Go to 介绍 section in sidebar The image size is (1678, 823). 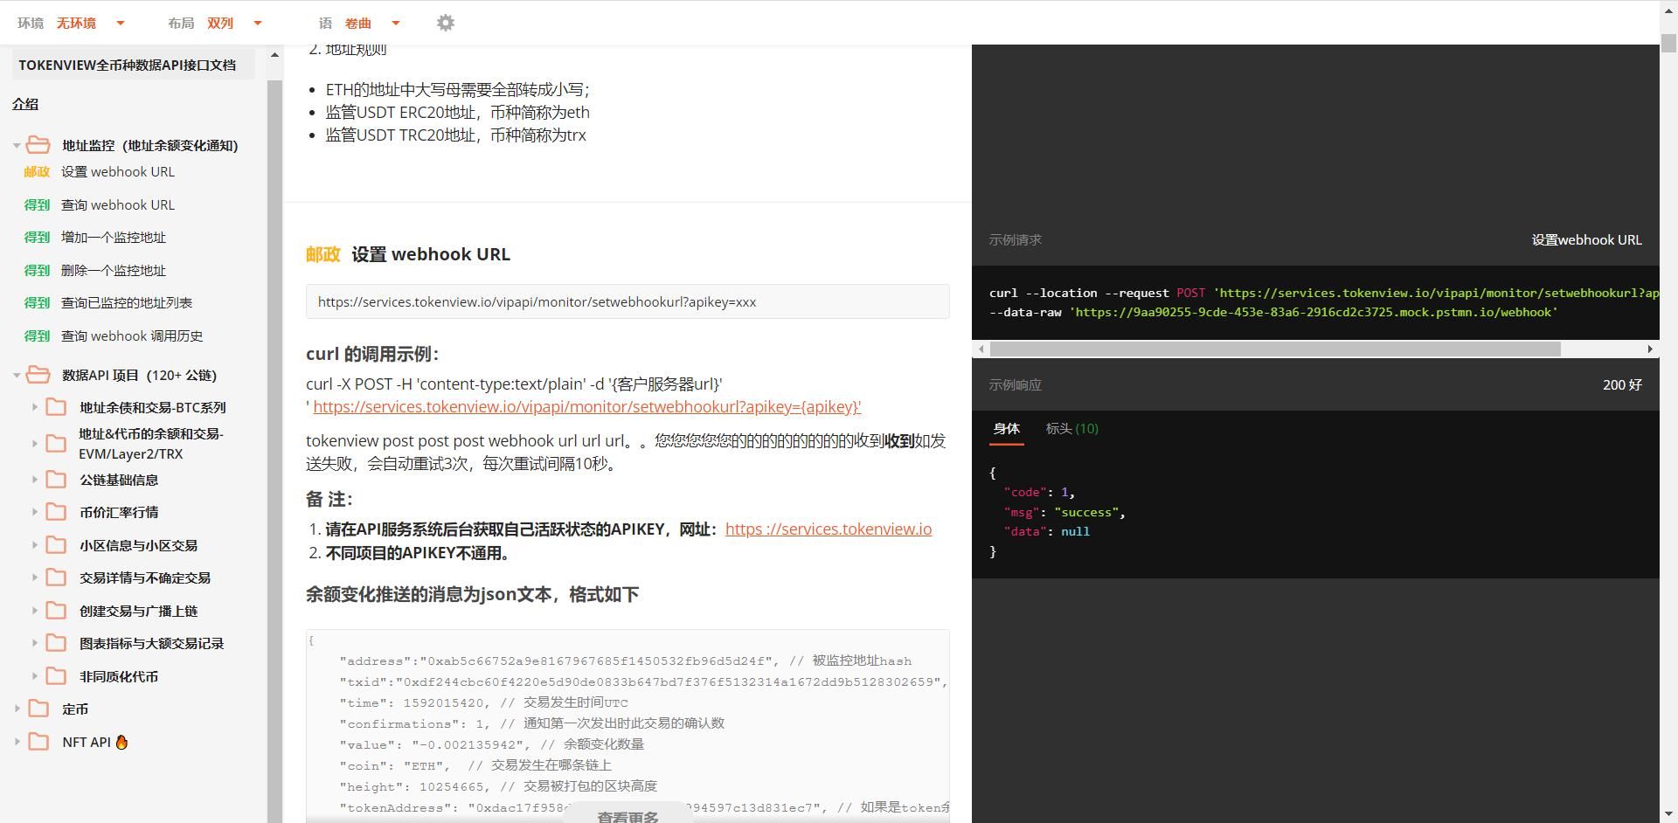[25, 104]
